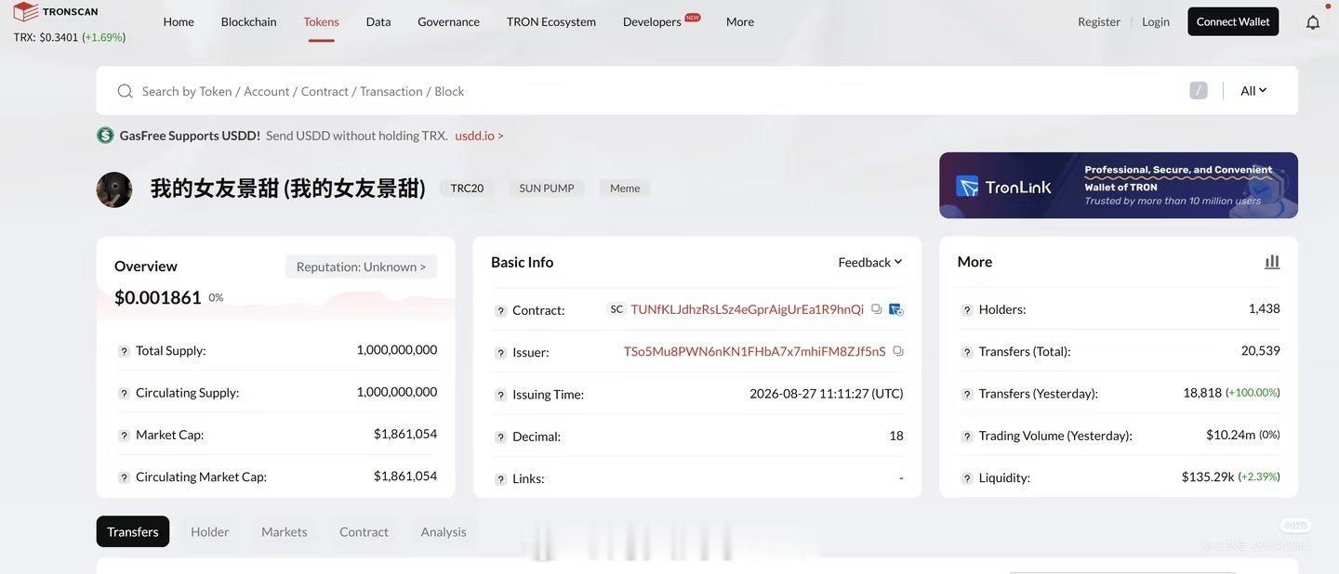Click help icon next to Links

[x=500, y=479]
